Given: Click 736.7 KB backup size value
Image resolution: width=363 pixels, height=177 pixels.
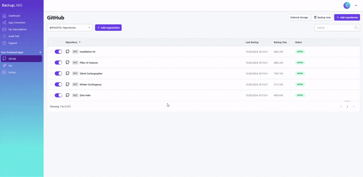Looking at the screenshot, I should [278, 74].
